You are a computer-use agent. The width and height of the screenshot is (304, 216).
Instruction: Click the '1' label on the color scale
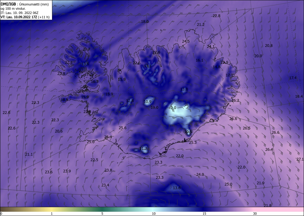[x=52, y=214]
